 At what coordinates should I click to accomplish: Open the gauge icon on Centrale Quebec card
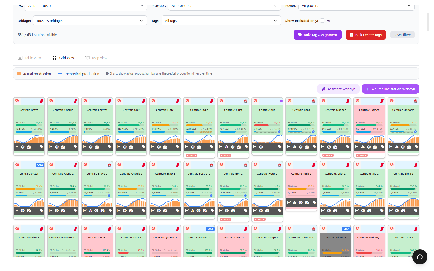(335, 147)
